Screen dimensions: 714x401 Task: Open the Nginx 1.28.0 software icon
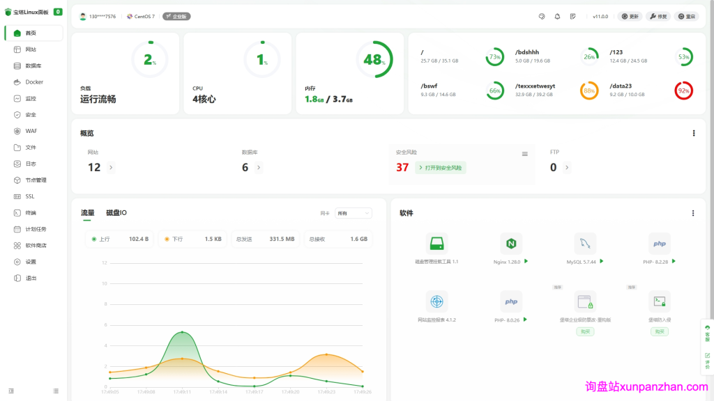tap(511, 243)
